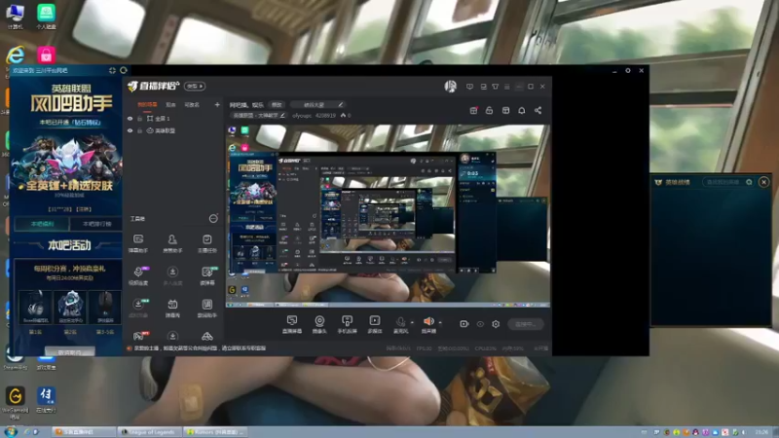Viewport: 779px width, 438px height.
Task: Open the room manager assistant tool
Action: pos(172,243)
